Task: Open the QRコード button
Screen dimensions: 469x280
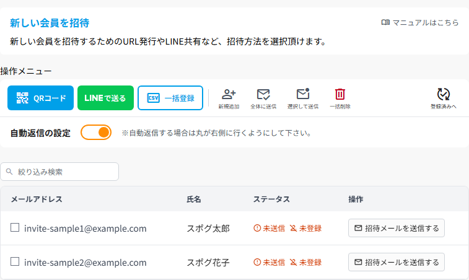Action: click(x=40, y=98)
